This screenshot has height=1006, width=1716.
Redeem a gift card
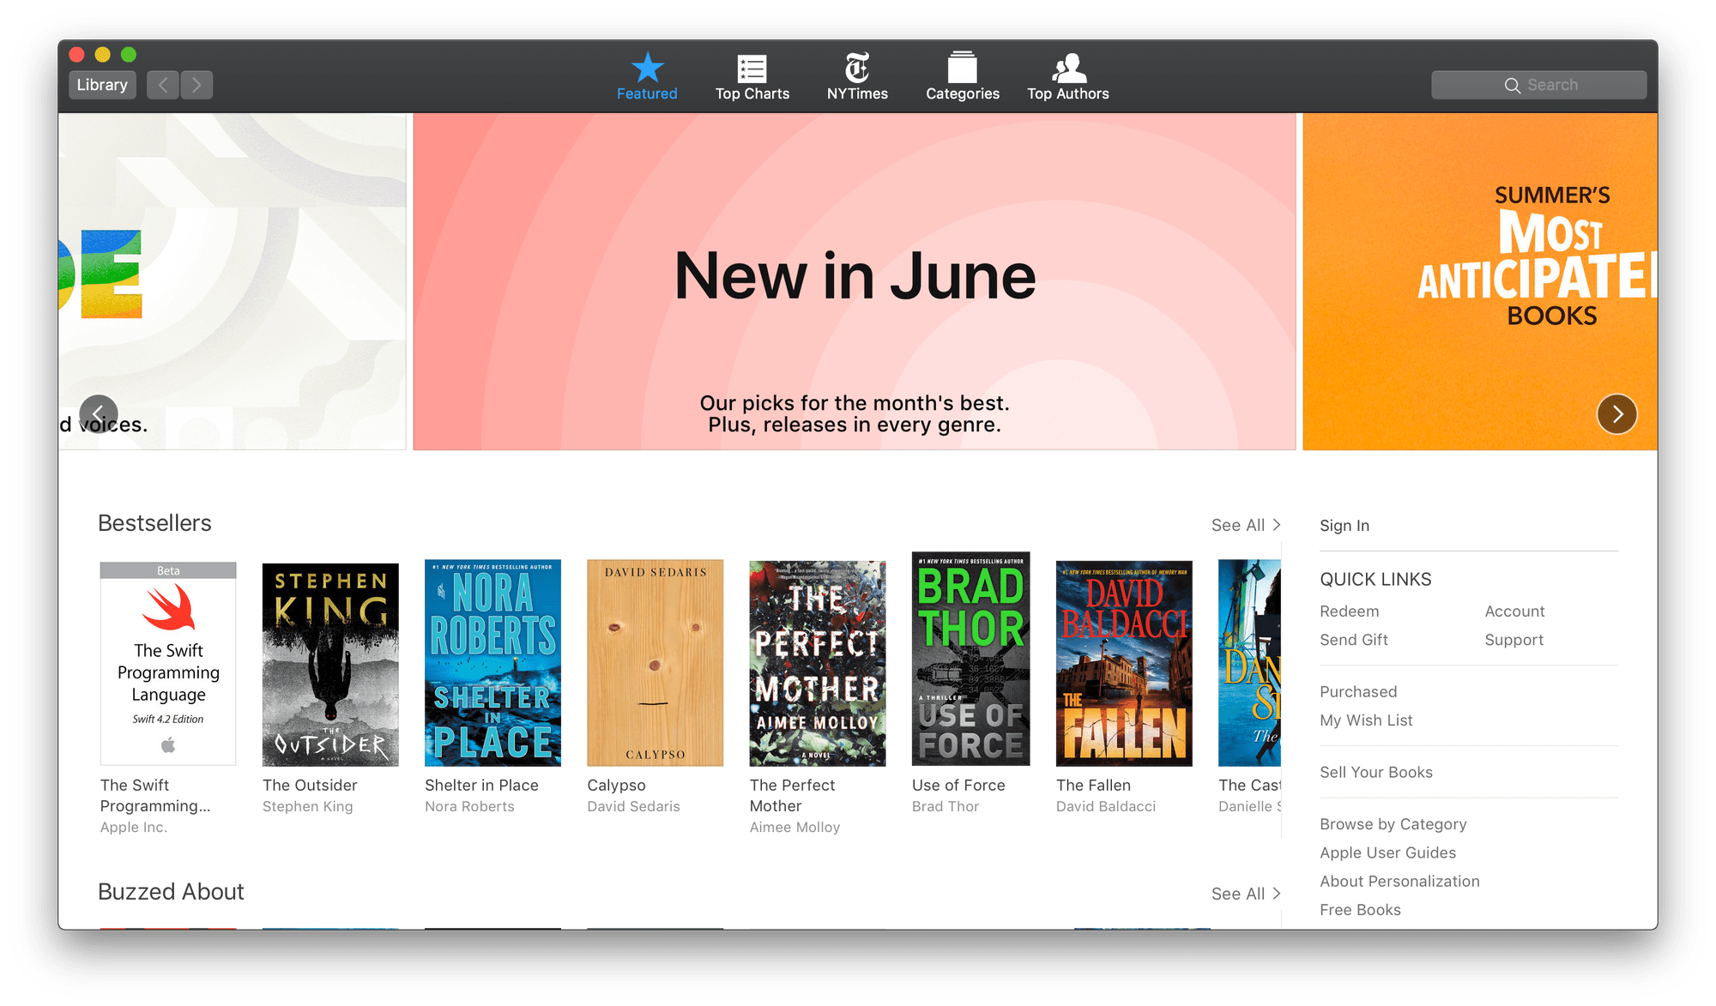click(1350, 611)
